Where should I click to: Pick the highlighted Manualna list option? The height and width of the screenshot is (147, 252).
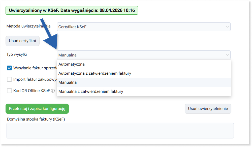[x=68, y=82]
